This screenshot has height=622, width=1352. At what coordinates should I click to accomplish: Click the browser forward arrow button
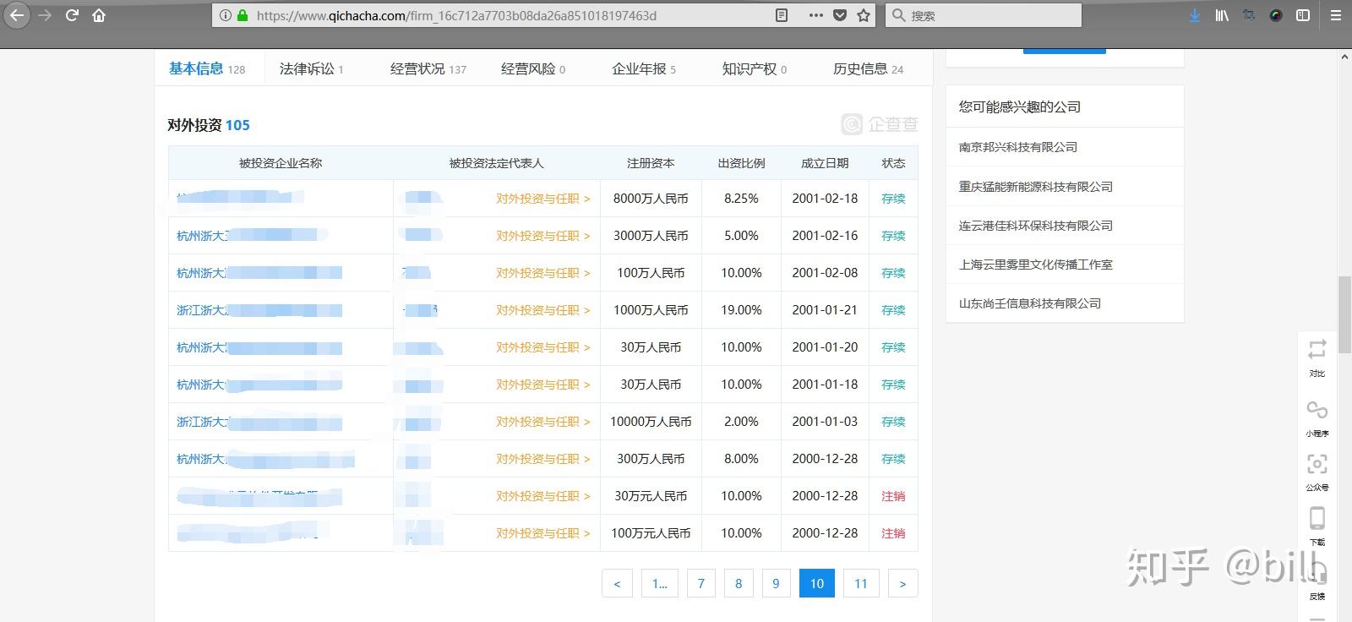pyautogui.click(x=45, y=15)
